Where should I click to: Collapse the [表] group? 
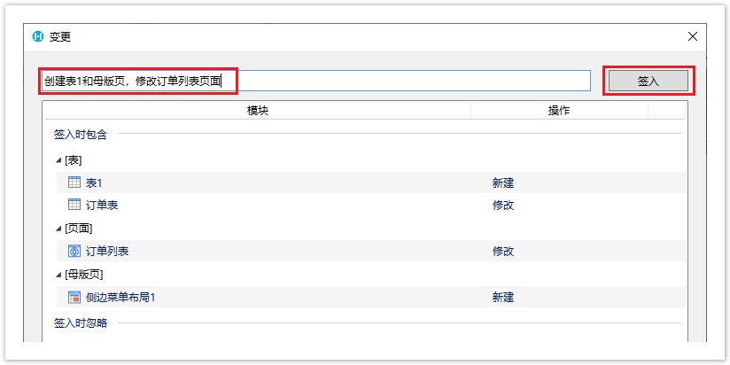(58, 160)
